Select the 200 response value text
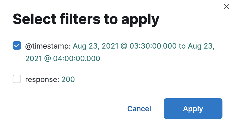The height and width of the screenshot is (129, 234). tap(68, 79)
